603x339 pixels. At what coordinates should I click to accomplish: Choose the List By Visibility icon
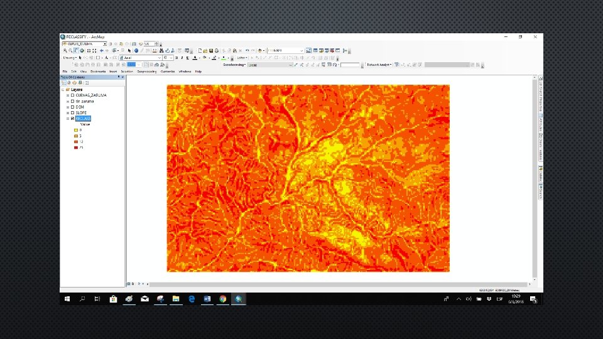74,83
